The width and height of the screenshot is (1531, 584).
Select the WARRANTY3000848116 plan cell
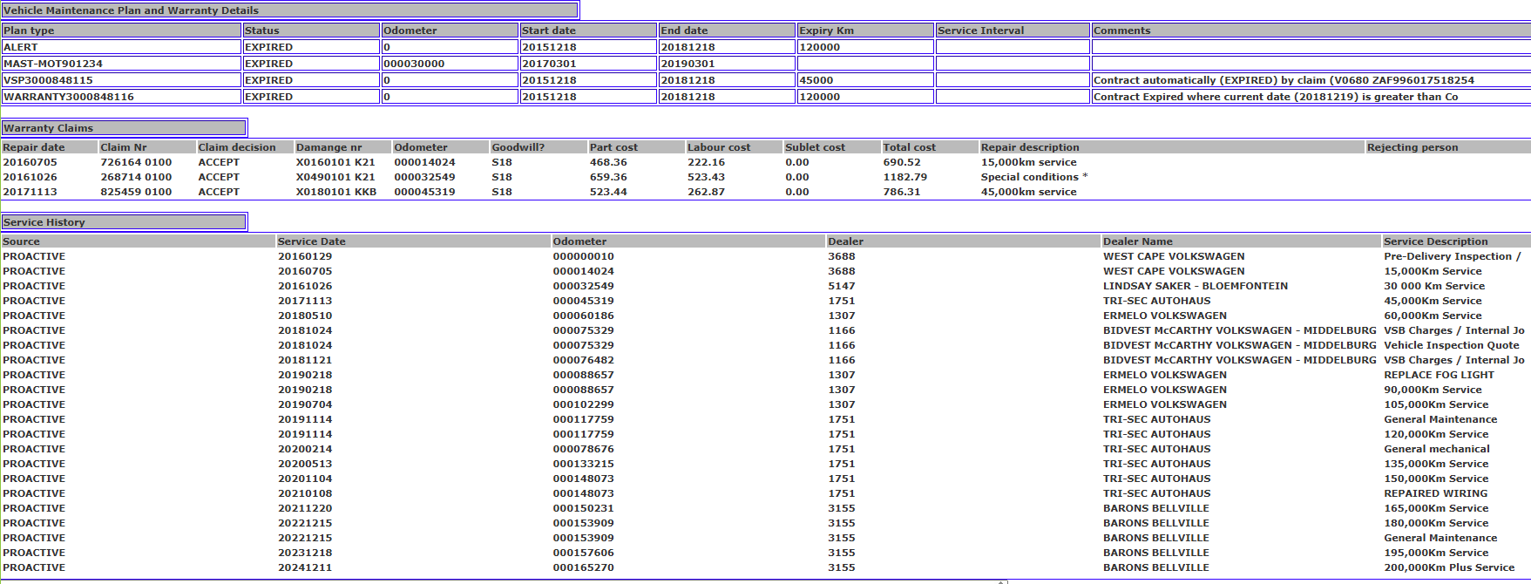(x=121, y=97)
